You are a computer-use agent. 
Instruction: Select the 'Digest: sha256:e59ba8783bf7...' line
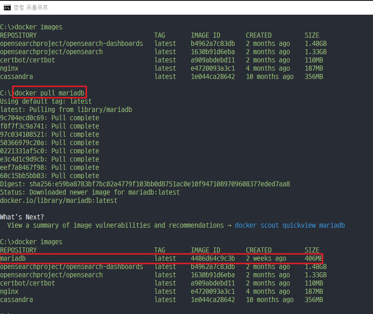point(145,184)
